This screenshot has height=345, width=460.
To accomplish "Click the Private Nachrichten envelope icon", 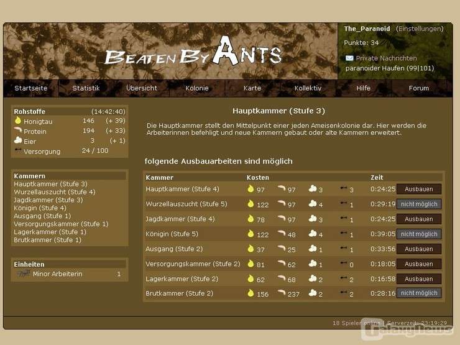I will (x=349, y=58).
